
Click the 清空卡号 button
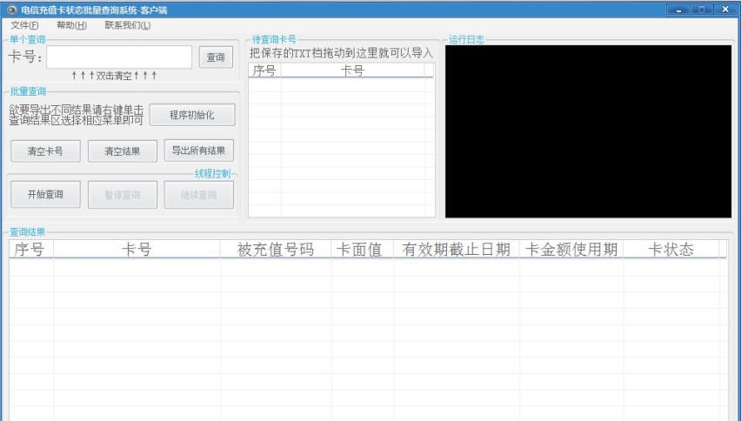pos(45,151)
